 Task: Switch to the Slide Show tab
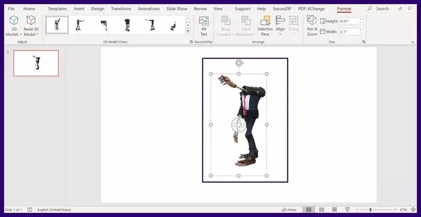coord(176,8)
